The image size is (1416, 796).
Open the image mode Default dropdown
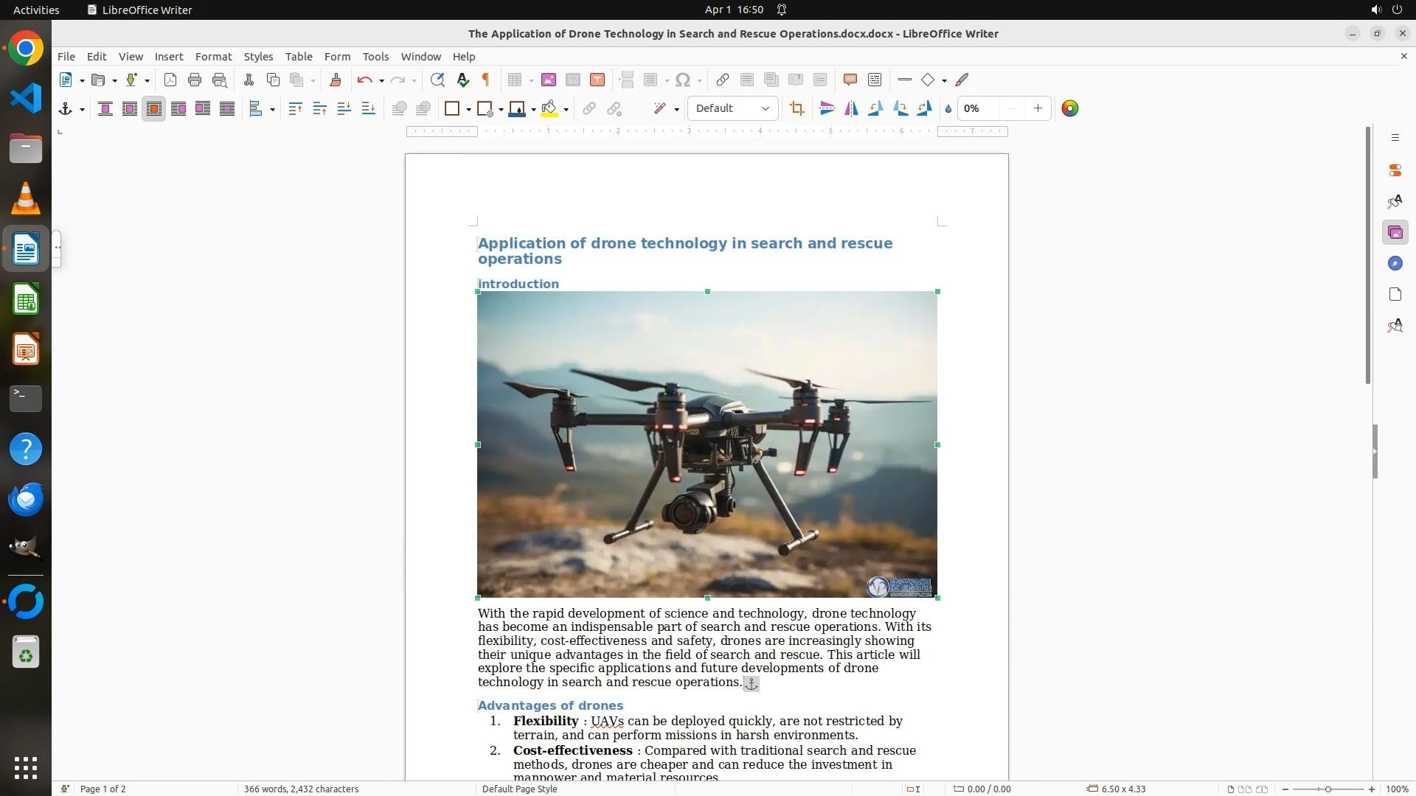[732, 109]
